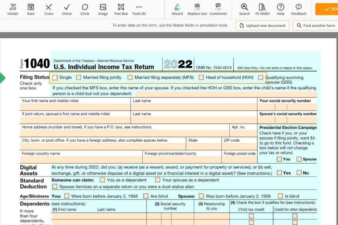Choose the Circle annotation tool

(85, 9)
